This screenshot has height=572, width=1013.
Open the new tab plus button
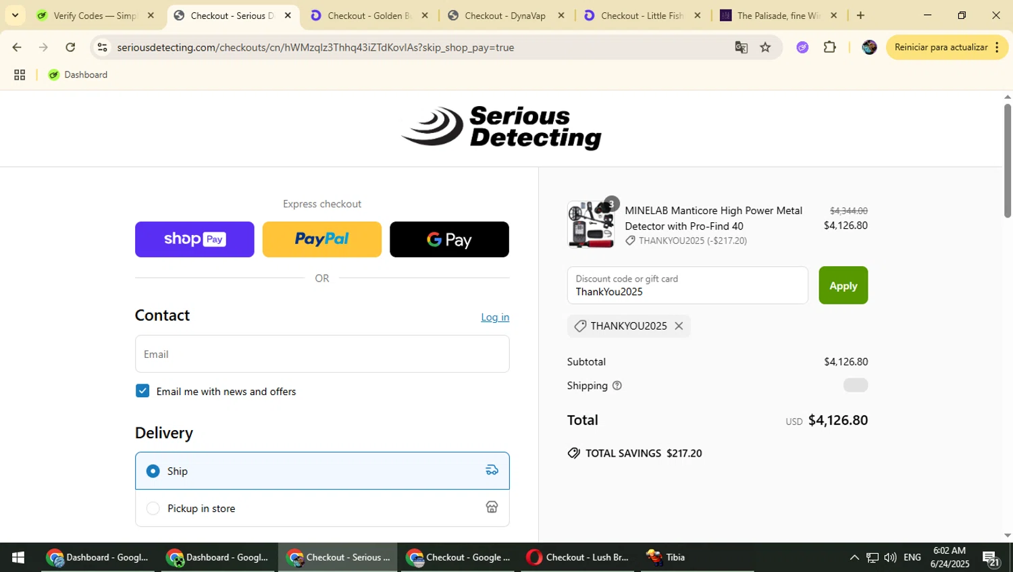pos(860,16)
